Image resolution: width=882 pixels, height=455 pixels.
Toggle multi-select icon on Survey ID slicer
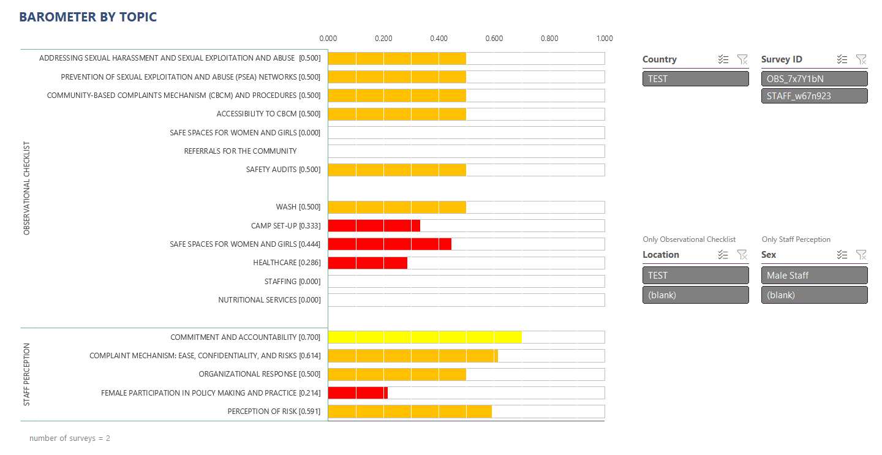point(842,59)
